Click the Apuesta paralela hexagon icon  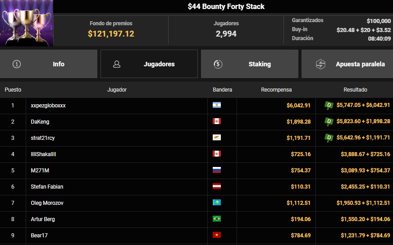[x=320, y=64]
